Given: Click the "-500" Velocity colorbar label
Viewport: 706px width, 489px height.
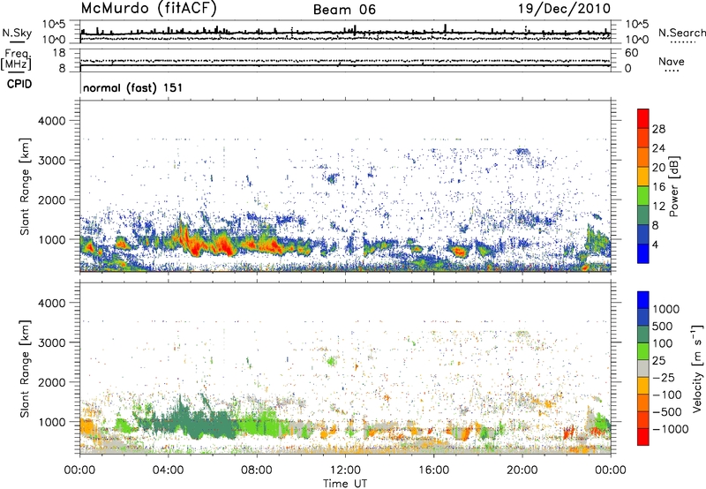Looking at the screenshot, I should click(667, 412).
